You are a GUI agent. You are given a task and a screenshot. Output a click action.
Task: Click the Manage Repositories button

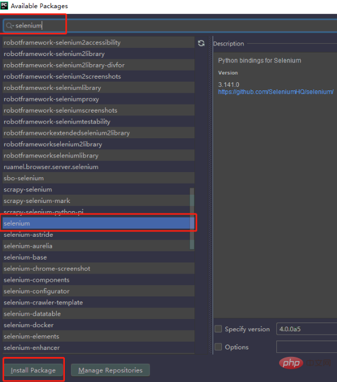point(110,370)
